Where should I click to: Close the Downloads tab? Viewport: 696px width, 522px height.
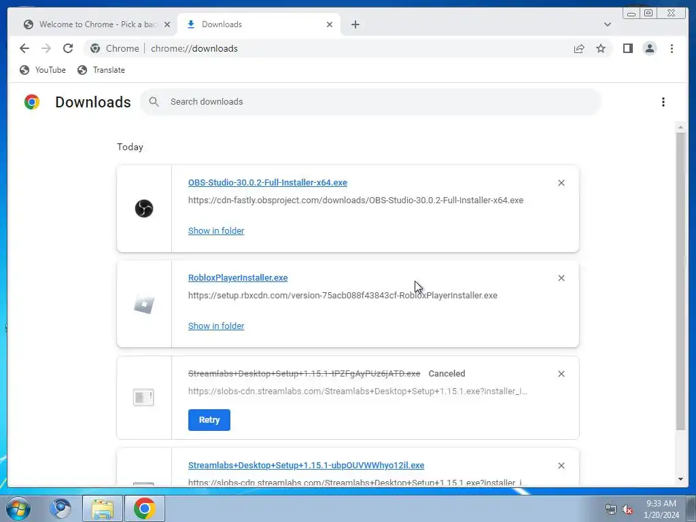click(x=330, y=24)
